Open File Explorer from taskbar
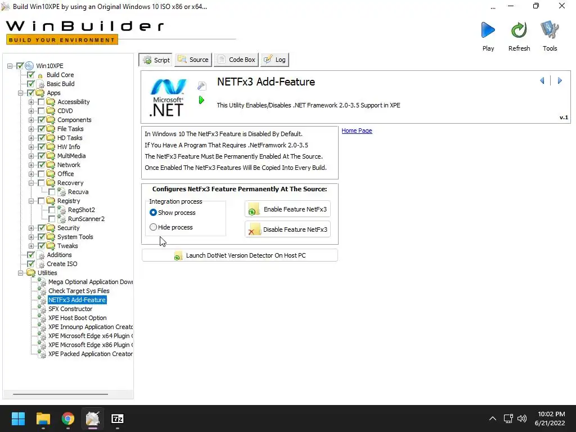 pos(43,418)
